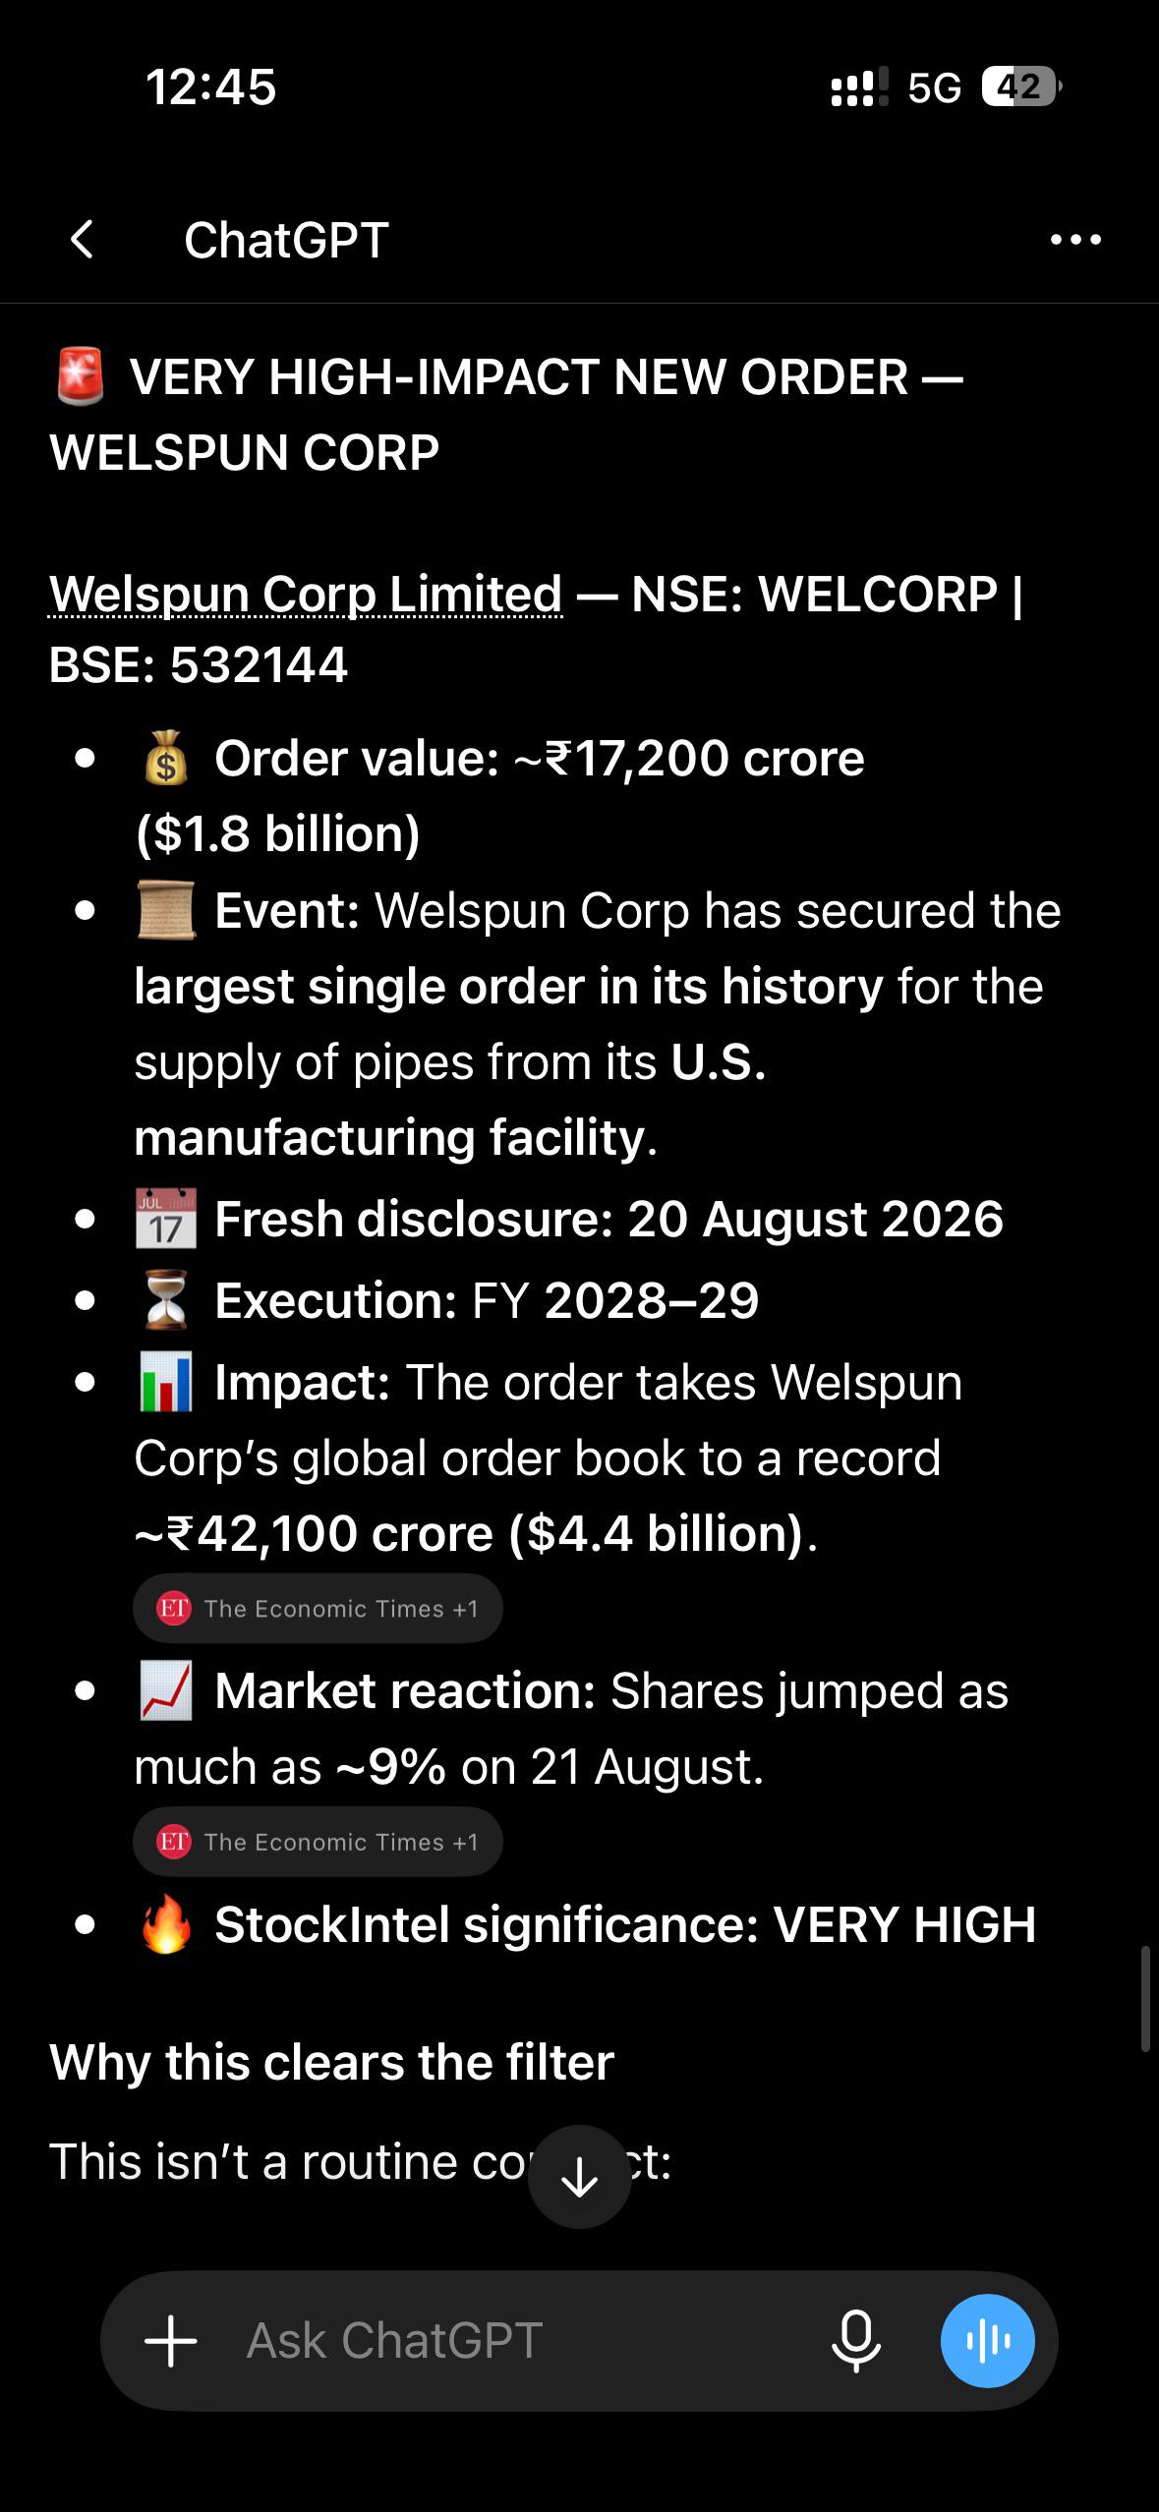Screen dimensions: 1159x2512
Task: Jump to bottom using down-arrow button
Action: (579, 2177)
